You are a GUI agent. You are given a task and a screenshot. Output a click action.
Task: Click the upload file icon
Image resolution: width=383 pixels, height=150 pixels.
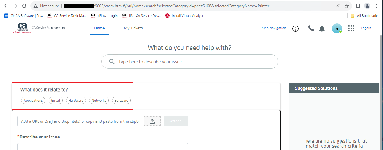pos(152,121)
